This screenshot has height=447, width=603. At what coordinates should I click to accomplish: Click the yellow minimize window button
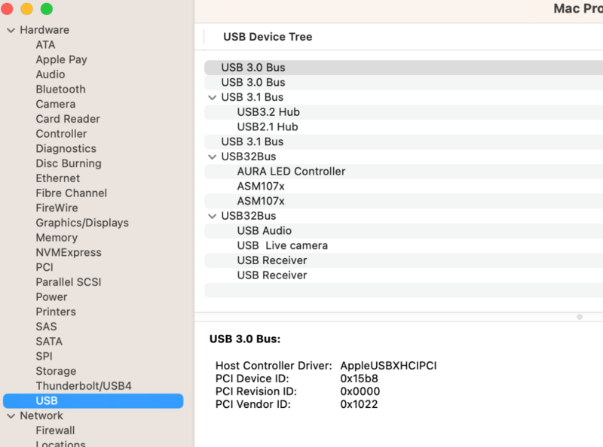click(x=26, y=9)
